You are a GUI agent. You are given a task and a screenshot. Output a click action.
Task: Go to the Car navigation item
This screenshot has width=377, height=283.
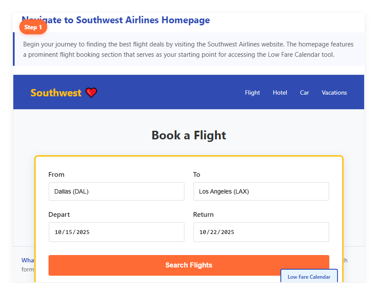pyautogui.click(x=304, y=92)
